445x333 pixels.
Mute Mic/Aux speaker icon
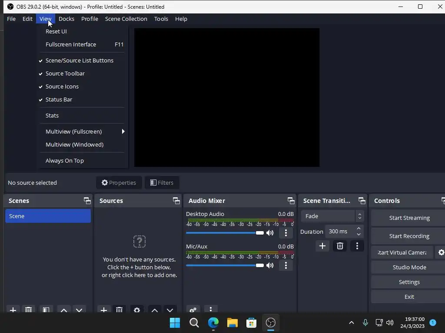[x=270, y=265]
